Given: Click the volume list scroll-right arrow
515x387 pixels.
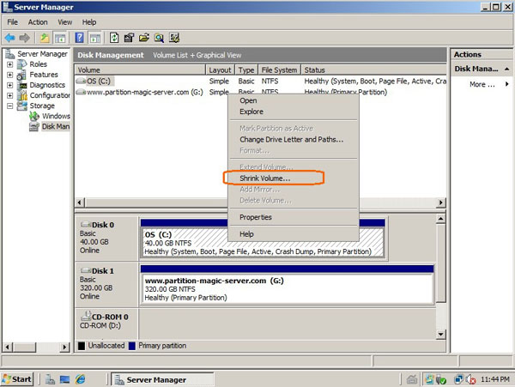Looking at the screenshot, I should coord(441,203).
